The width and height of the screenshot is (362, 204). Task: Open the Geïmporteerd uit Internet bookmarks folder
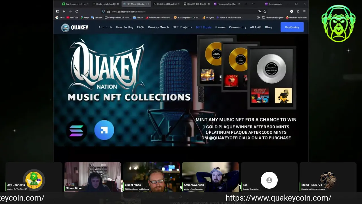(118, 18)
